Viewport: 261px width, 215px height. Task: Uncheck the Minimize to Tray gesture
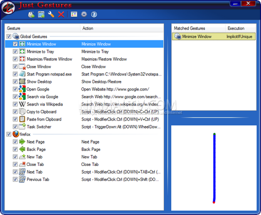15,51
